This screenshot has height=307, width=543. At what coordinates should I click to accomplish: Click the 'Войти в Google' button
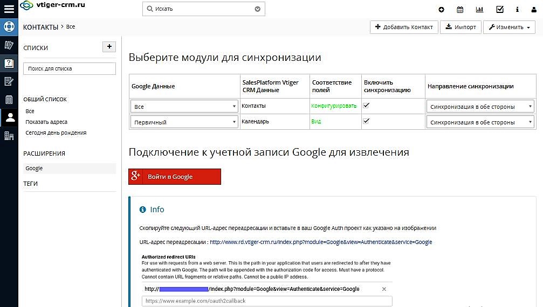pos(174,177)
